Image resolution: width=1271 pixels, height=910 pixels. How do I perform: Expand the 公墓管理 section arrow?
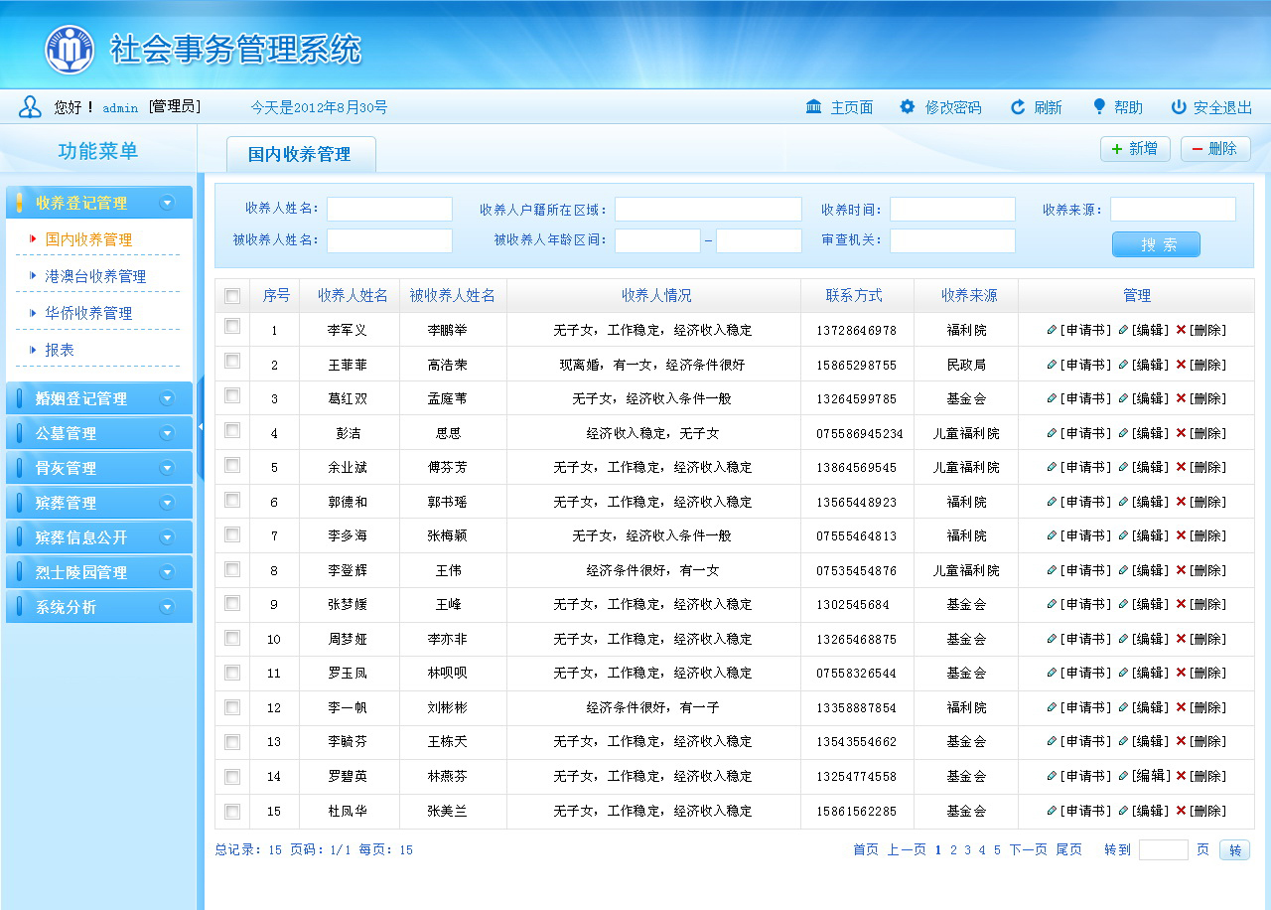(x=167, y=433)
